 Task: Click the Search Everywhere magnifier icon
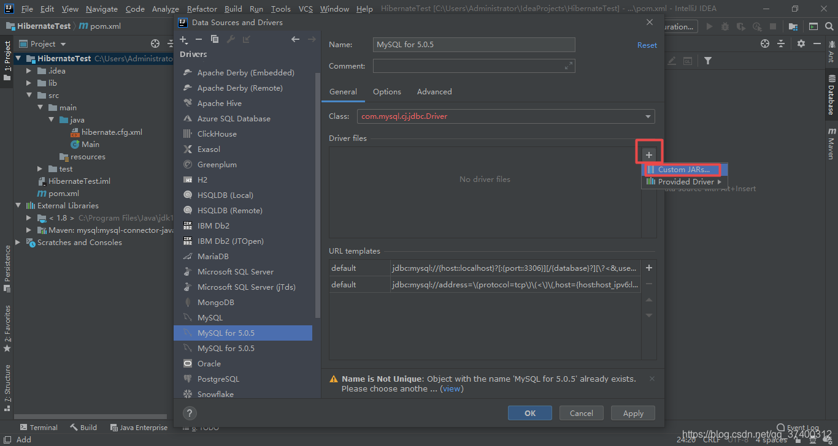(x=828, y=26)
